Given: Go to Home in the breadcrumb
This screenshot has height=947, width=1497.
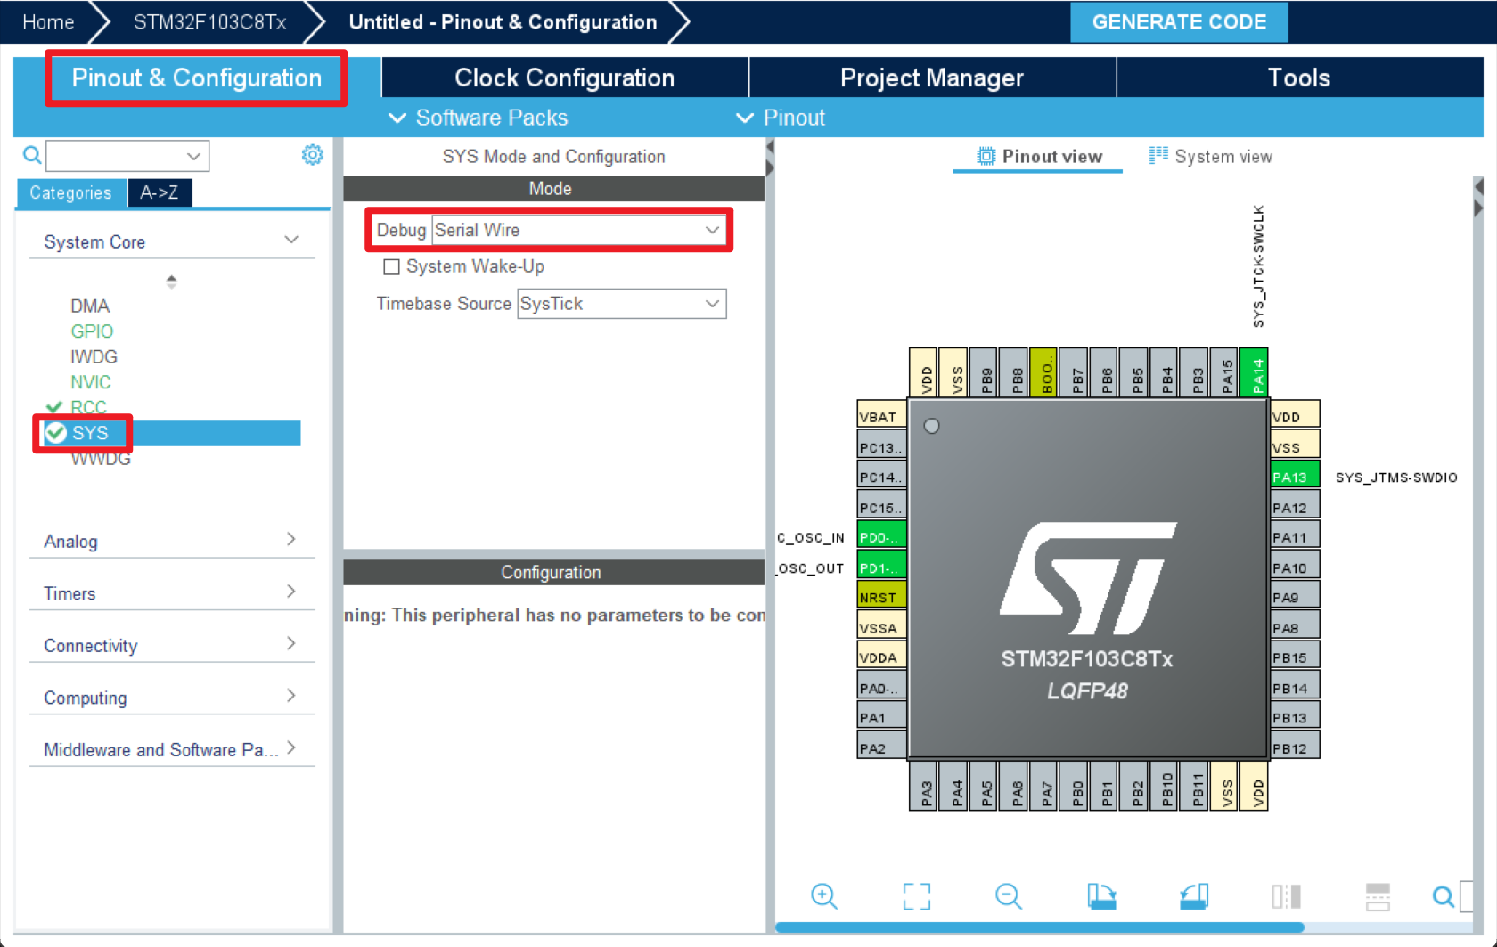Looking at the screenshot, I should (48, 21).
